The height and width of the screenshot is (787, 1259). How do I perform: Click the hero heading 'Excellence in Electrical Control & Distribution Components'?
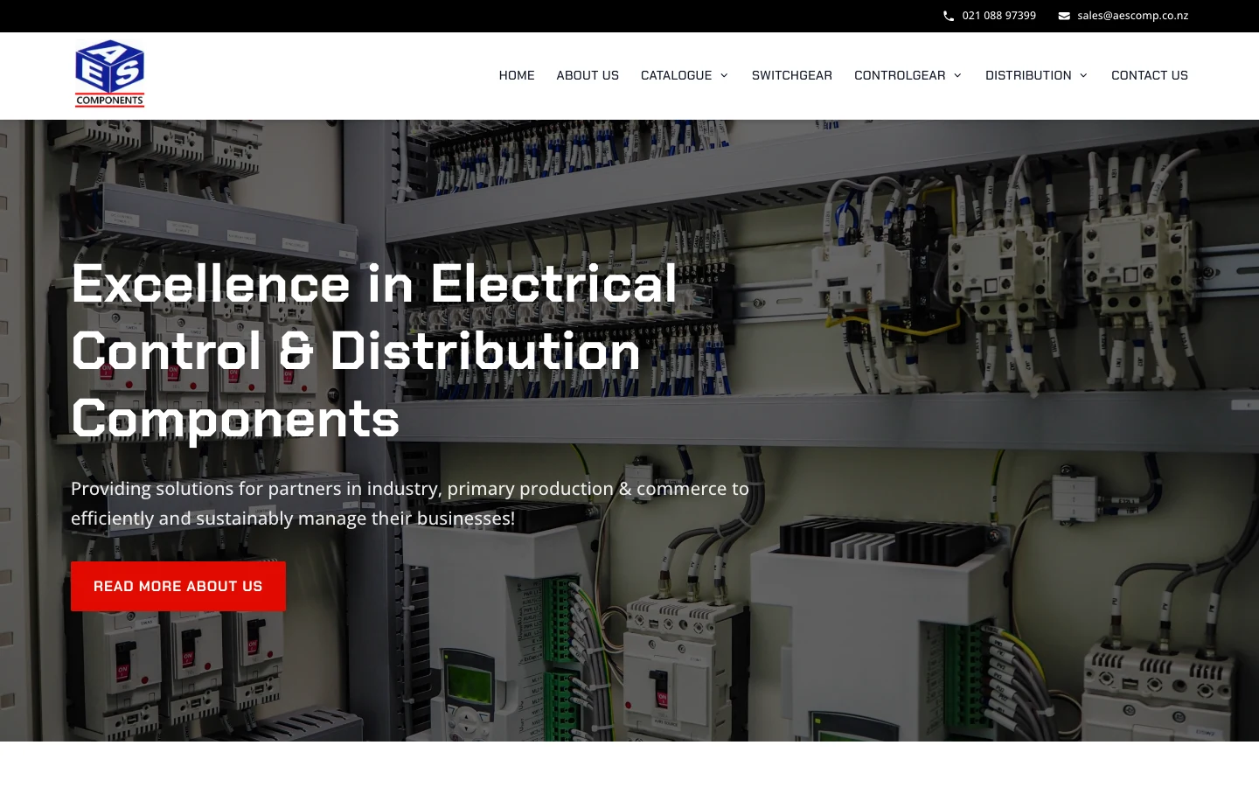point(374,351)
